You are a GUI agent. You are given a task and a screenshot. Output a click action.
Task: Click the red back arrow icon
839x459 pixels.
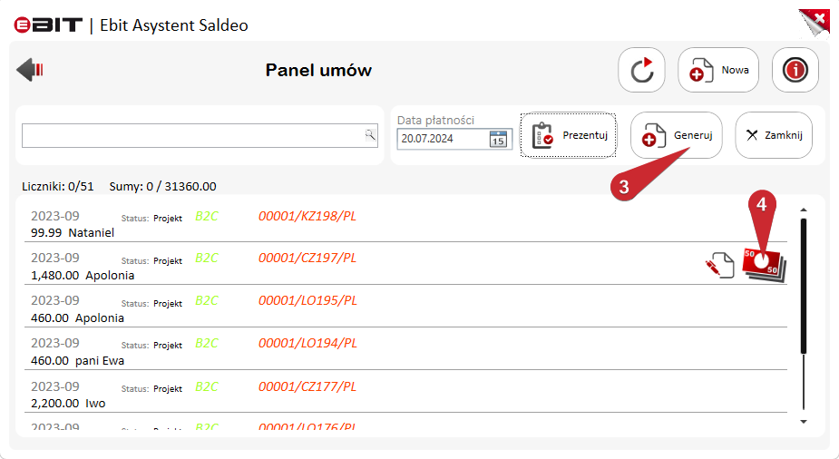point(30,70)
